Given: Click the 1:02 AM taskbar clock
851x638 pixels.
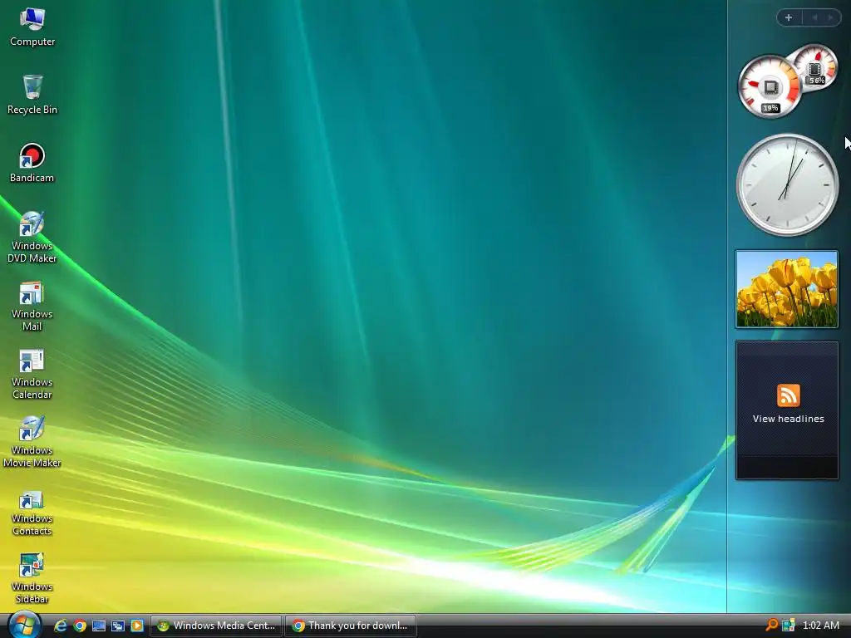Looking at the screenshot, I should click(820, 625).
